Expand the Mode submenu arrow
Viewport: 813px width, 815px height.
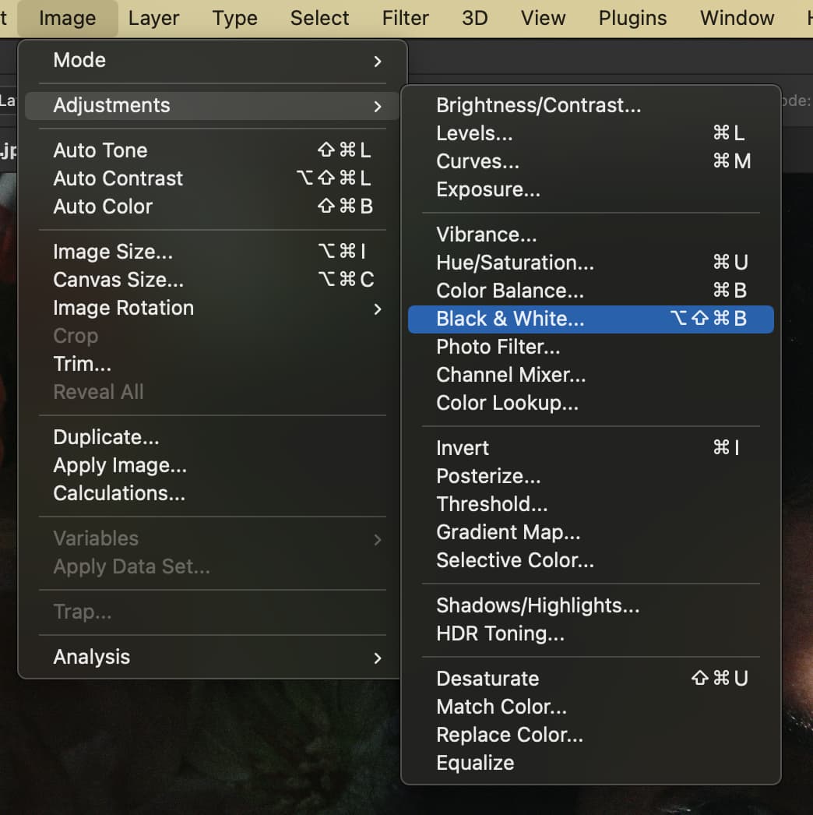point(378,62)
